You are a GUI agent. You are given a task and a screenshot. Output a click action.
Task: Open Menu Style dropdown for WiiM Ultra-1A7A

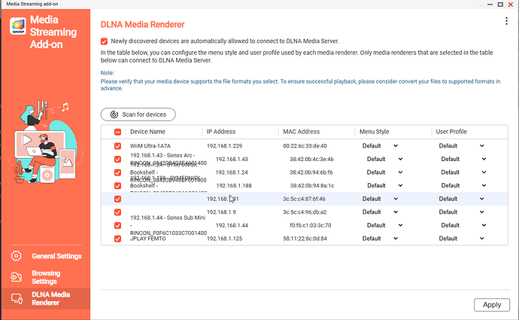pos(380,146)
